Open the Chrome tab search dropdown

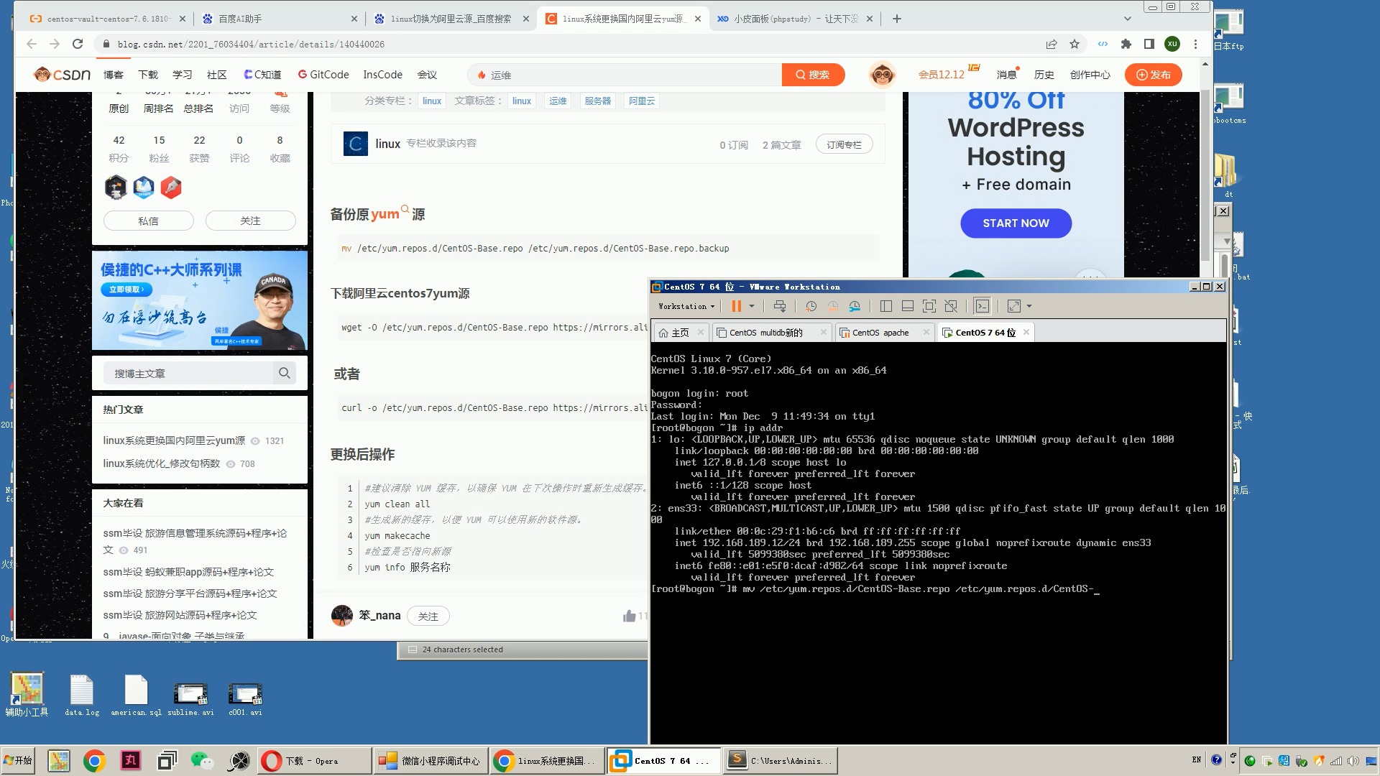pos(1127,19)
